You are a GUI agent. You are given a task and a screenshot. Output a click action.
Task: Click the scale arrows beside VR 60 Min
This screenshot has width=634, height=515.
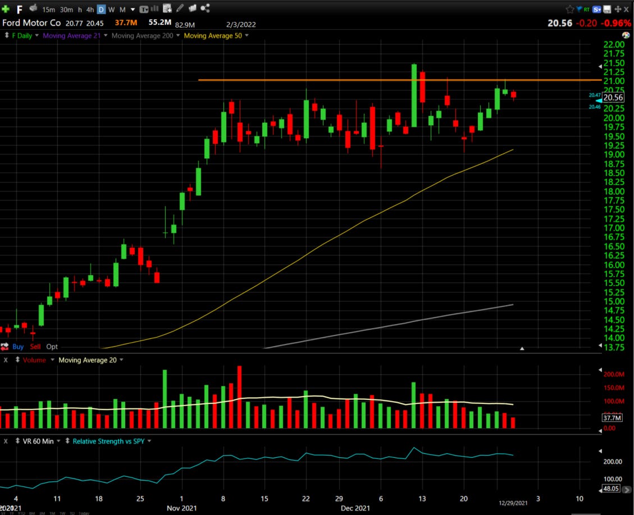click(17, 441)
